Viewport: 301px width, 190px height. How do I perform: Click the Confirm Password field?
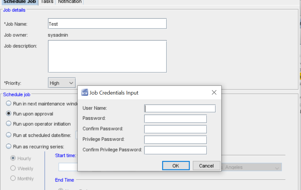point(175,129)
